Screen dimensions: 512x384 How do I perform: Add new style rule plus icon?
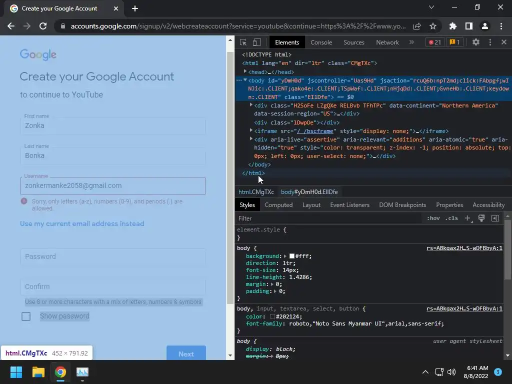coord(468,218)
